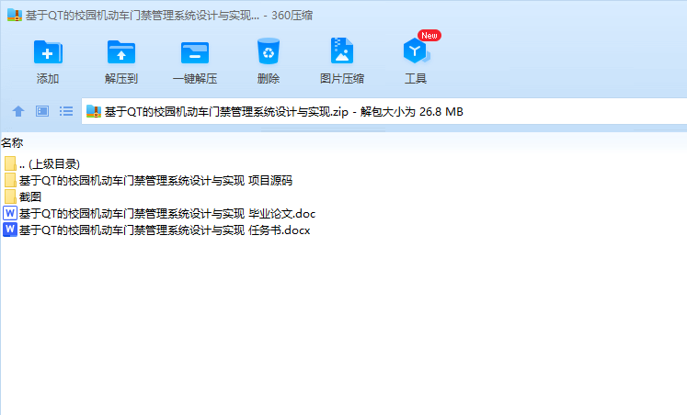The image size is (687, 415).
Task: Click the 删除 (delete) recycle bin icon
Action: (x=269, y=52)
